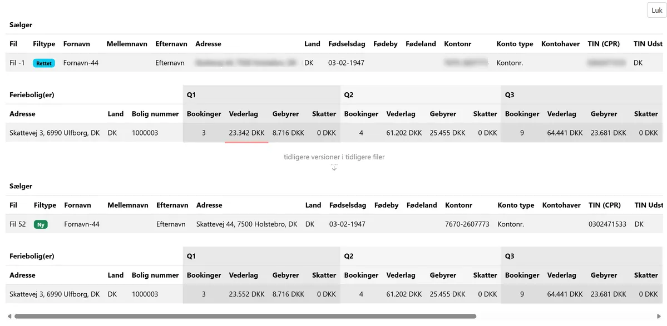
Task: Click birthday 03-02-1947 in lower seller row
Action: click(x=347, y=224)
